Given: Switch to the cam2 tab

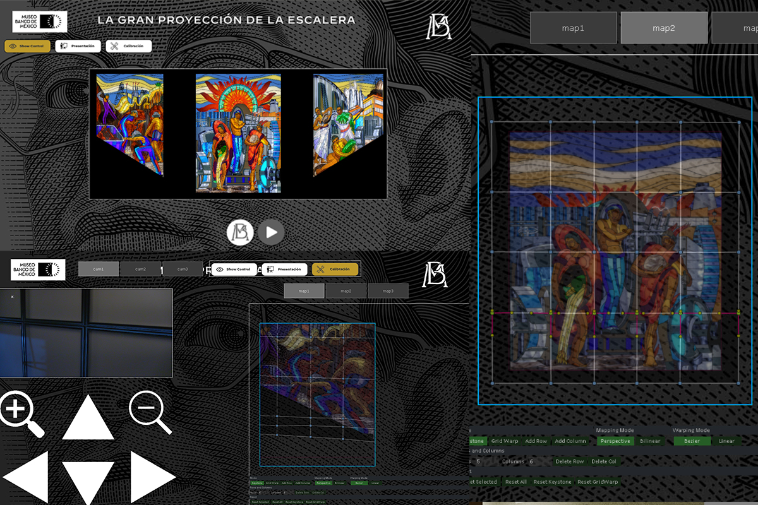Looking at the screenshot, I should pyautogui.click(x=140, y=270).
